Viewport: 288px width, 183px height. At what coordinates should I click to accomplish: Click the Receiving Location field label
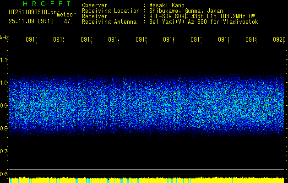point(110,11)
